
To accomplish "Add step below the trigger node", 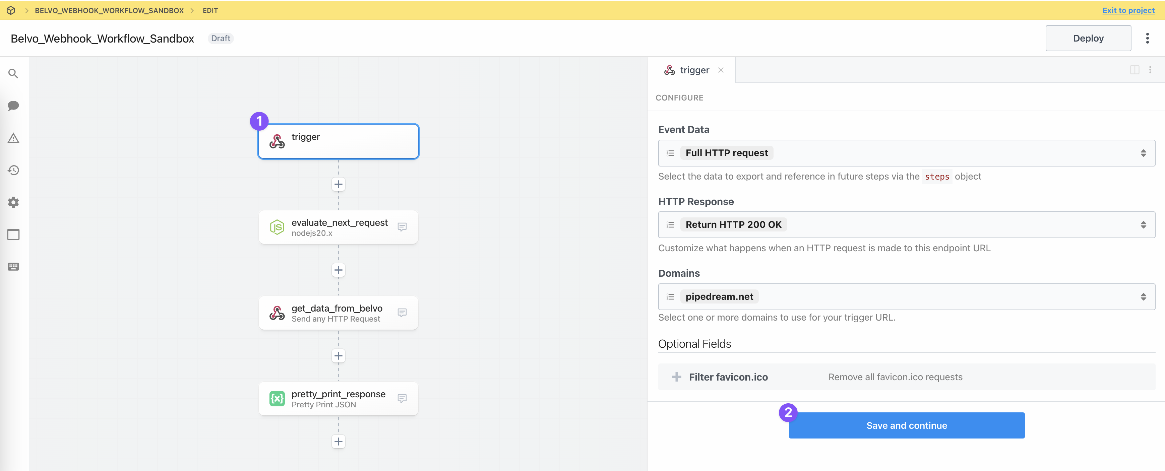I will pyautogui.click(x=338, y=185).
